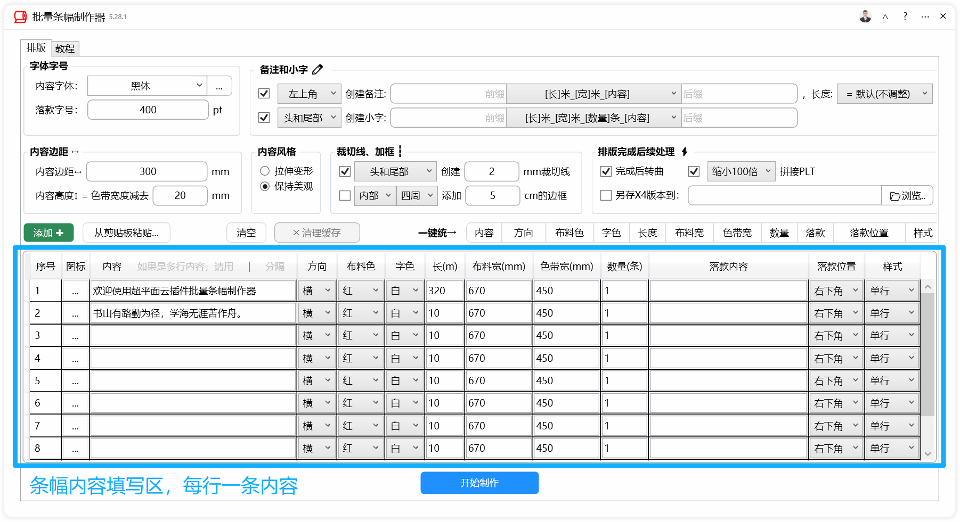Click the 清空 button
The image size is (960, 522).
tap(246, 233)
